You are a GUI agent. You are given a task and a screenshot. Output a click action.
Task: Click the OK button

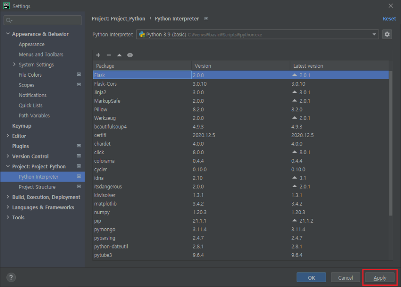(x=311, y=278)
